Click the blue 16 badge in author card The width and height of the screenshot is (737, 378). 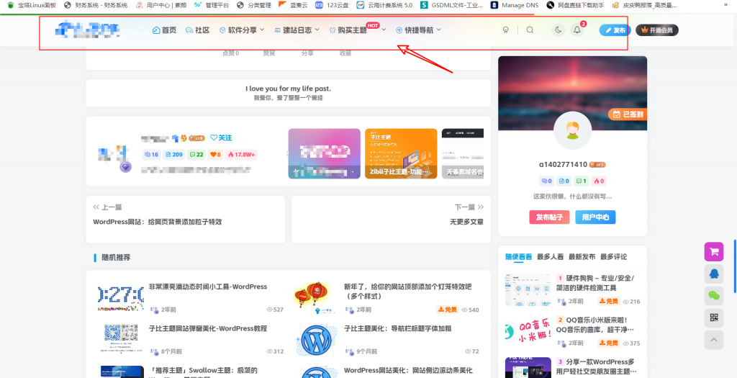[x=151, y=154]
